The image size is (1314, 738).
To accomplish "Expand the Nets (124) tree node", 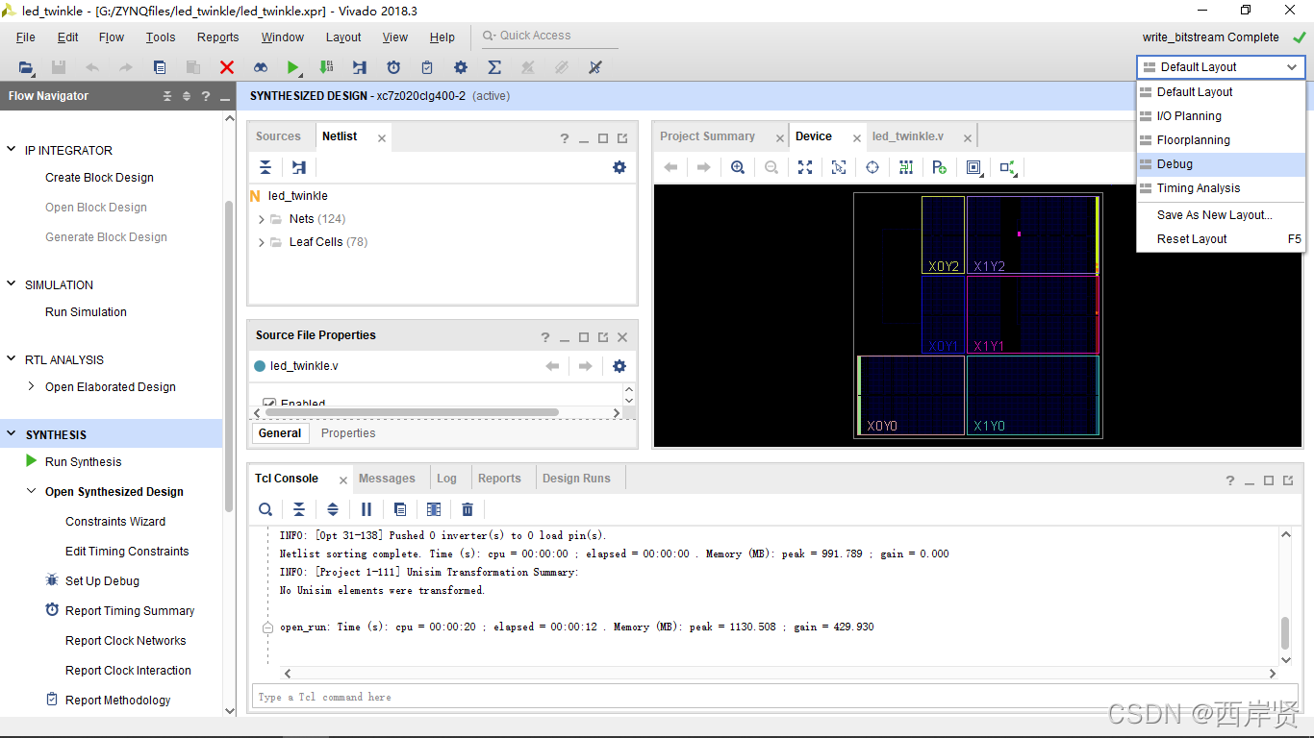I will point(262,219).
